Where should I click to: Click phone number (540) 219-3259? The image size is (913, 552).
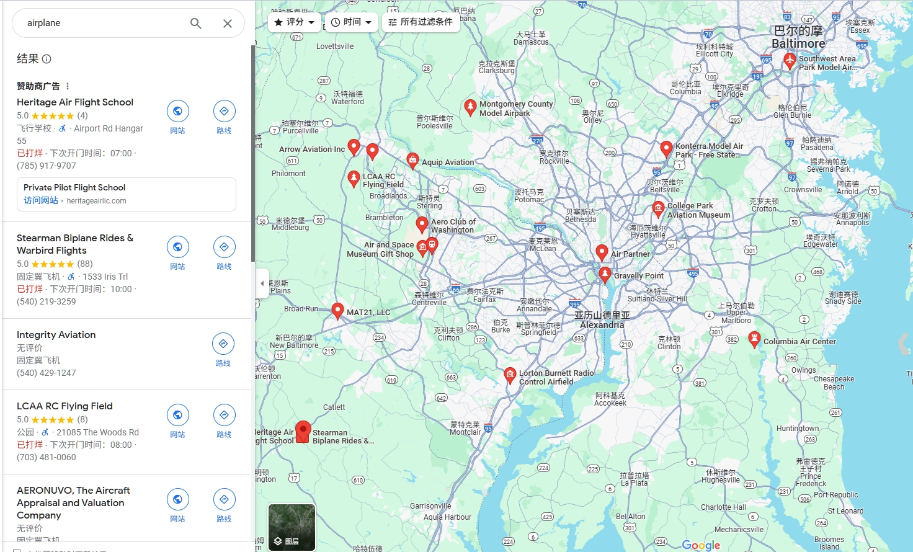[47, 301]
